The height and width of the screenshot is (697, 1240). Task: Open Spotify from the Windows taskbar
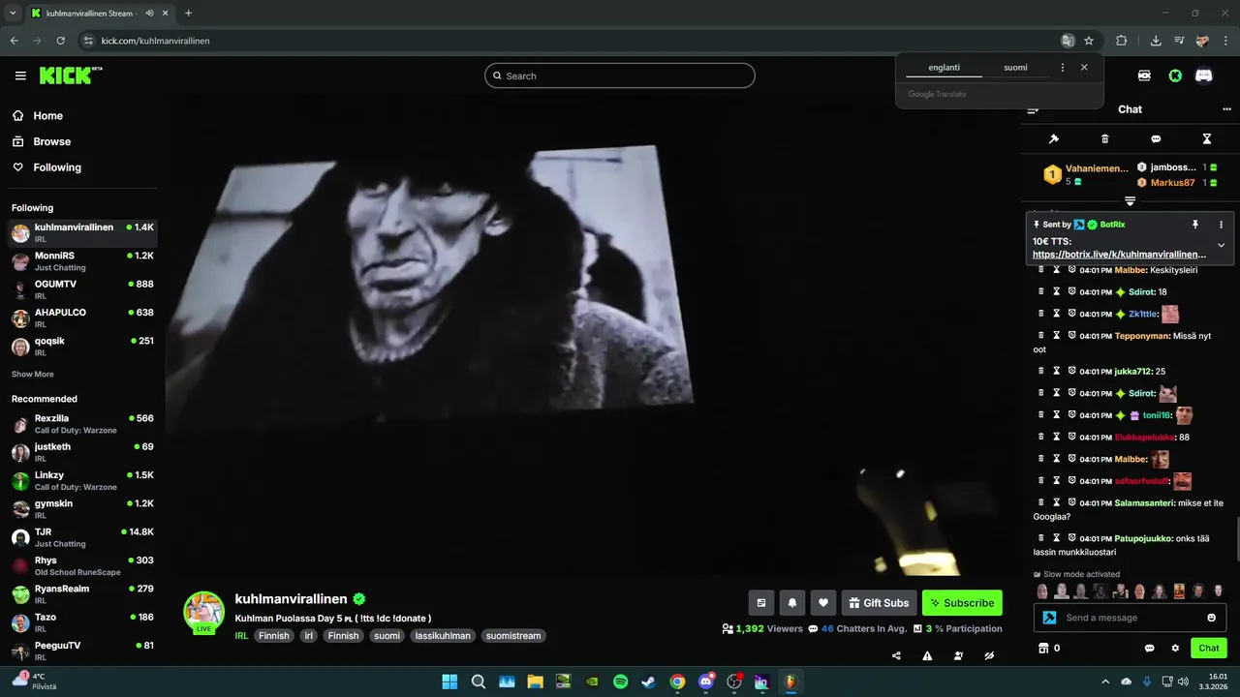(x=620, y=682)
